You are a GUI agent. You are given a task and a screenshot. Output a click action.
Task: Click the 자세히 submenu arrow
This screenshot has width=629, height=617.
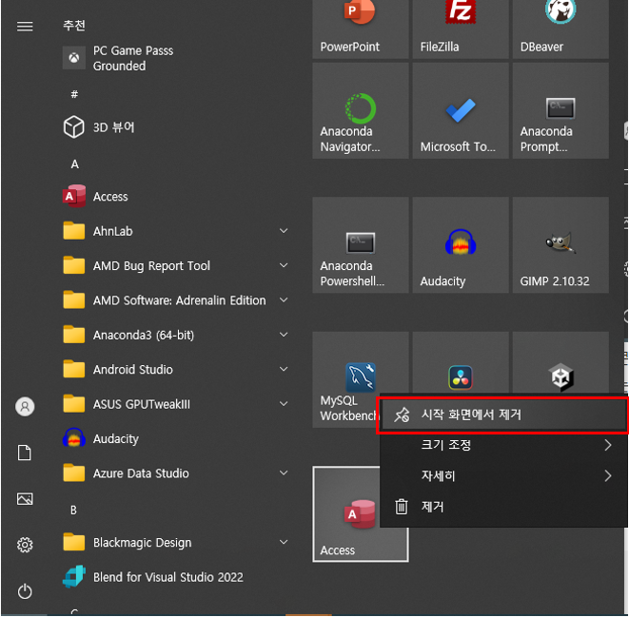point(608,475)
